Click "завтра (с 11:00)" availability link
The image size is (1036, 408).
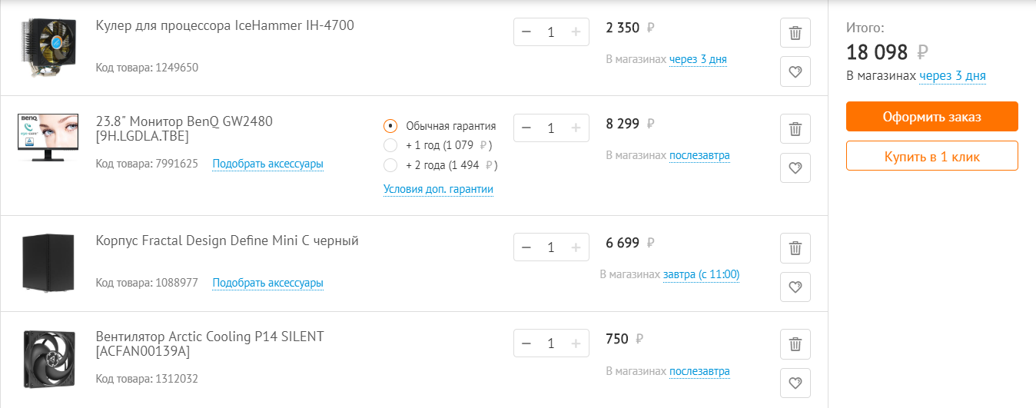pyautogui.click(x=701, y=274)
